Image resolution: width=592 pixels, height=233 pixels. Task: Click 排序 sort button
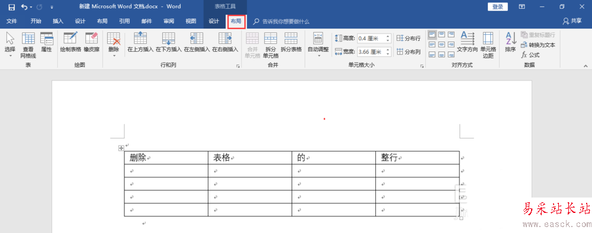(510, 42)
